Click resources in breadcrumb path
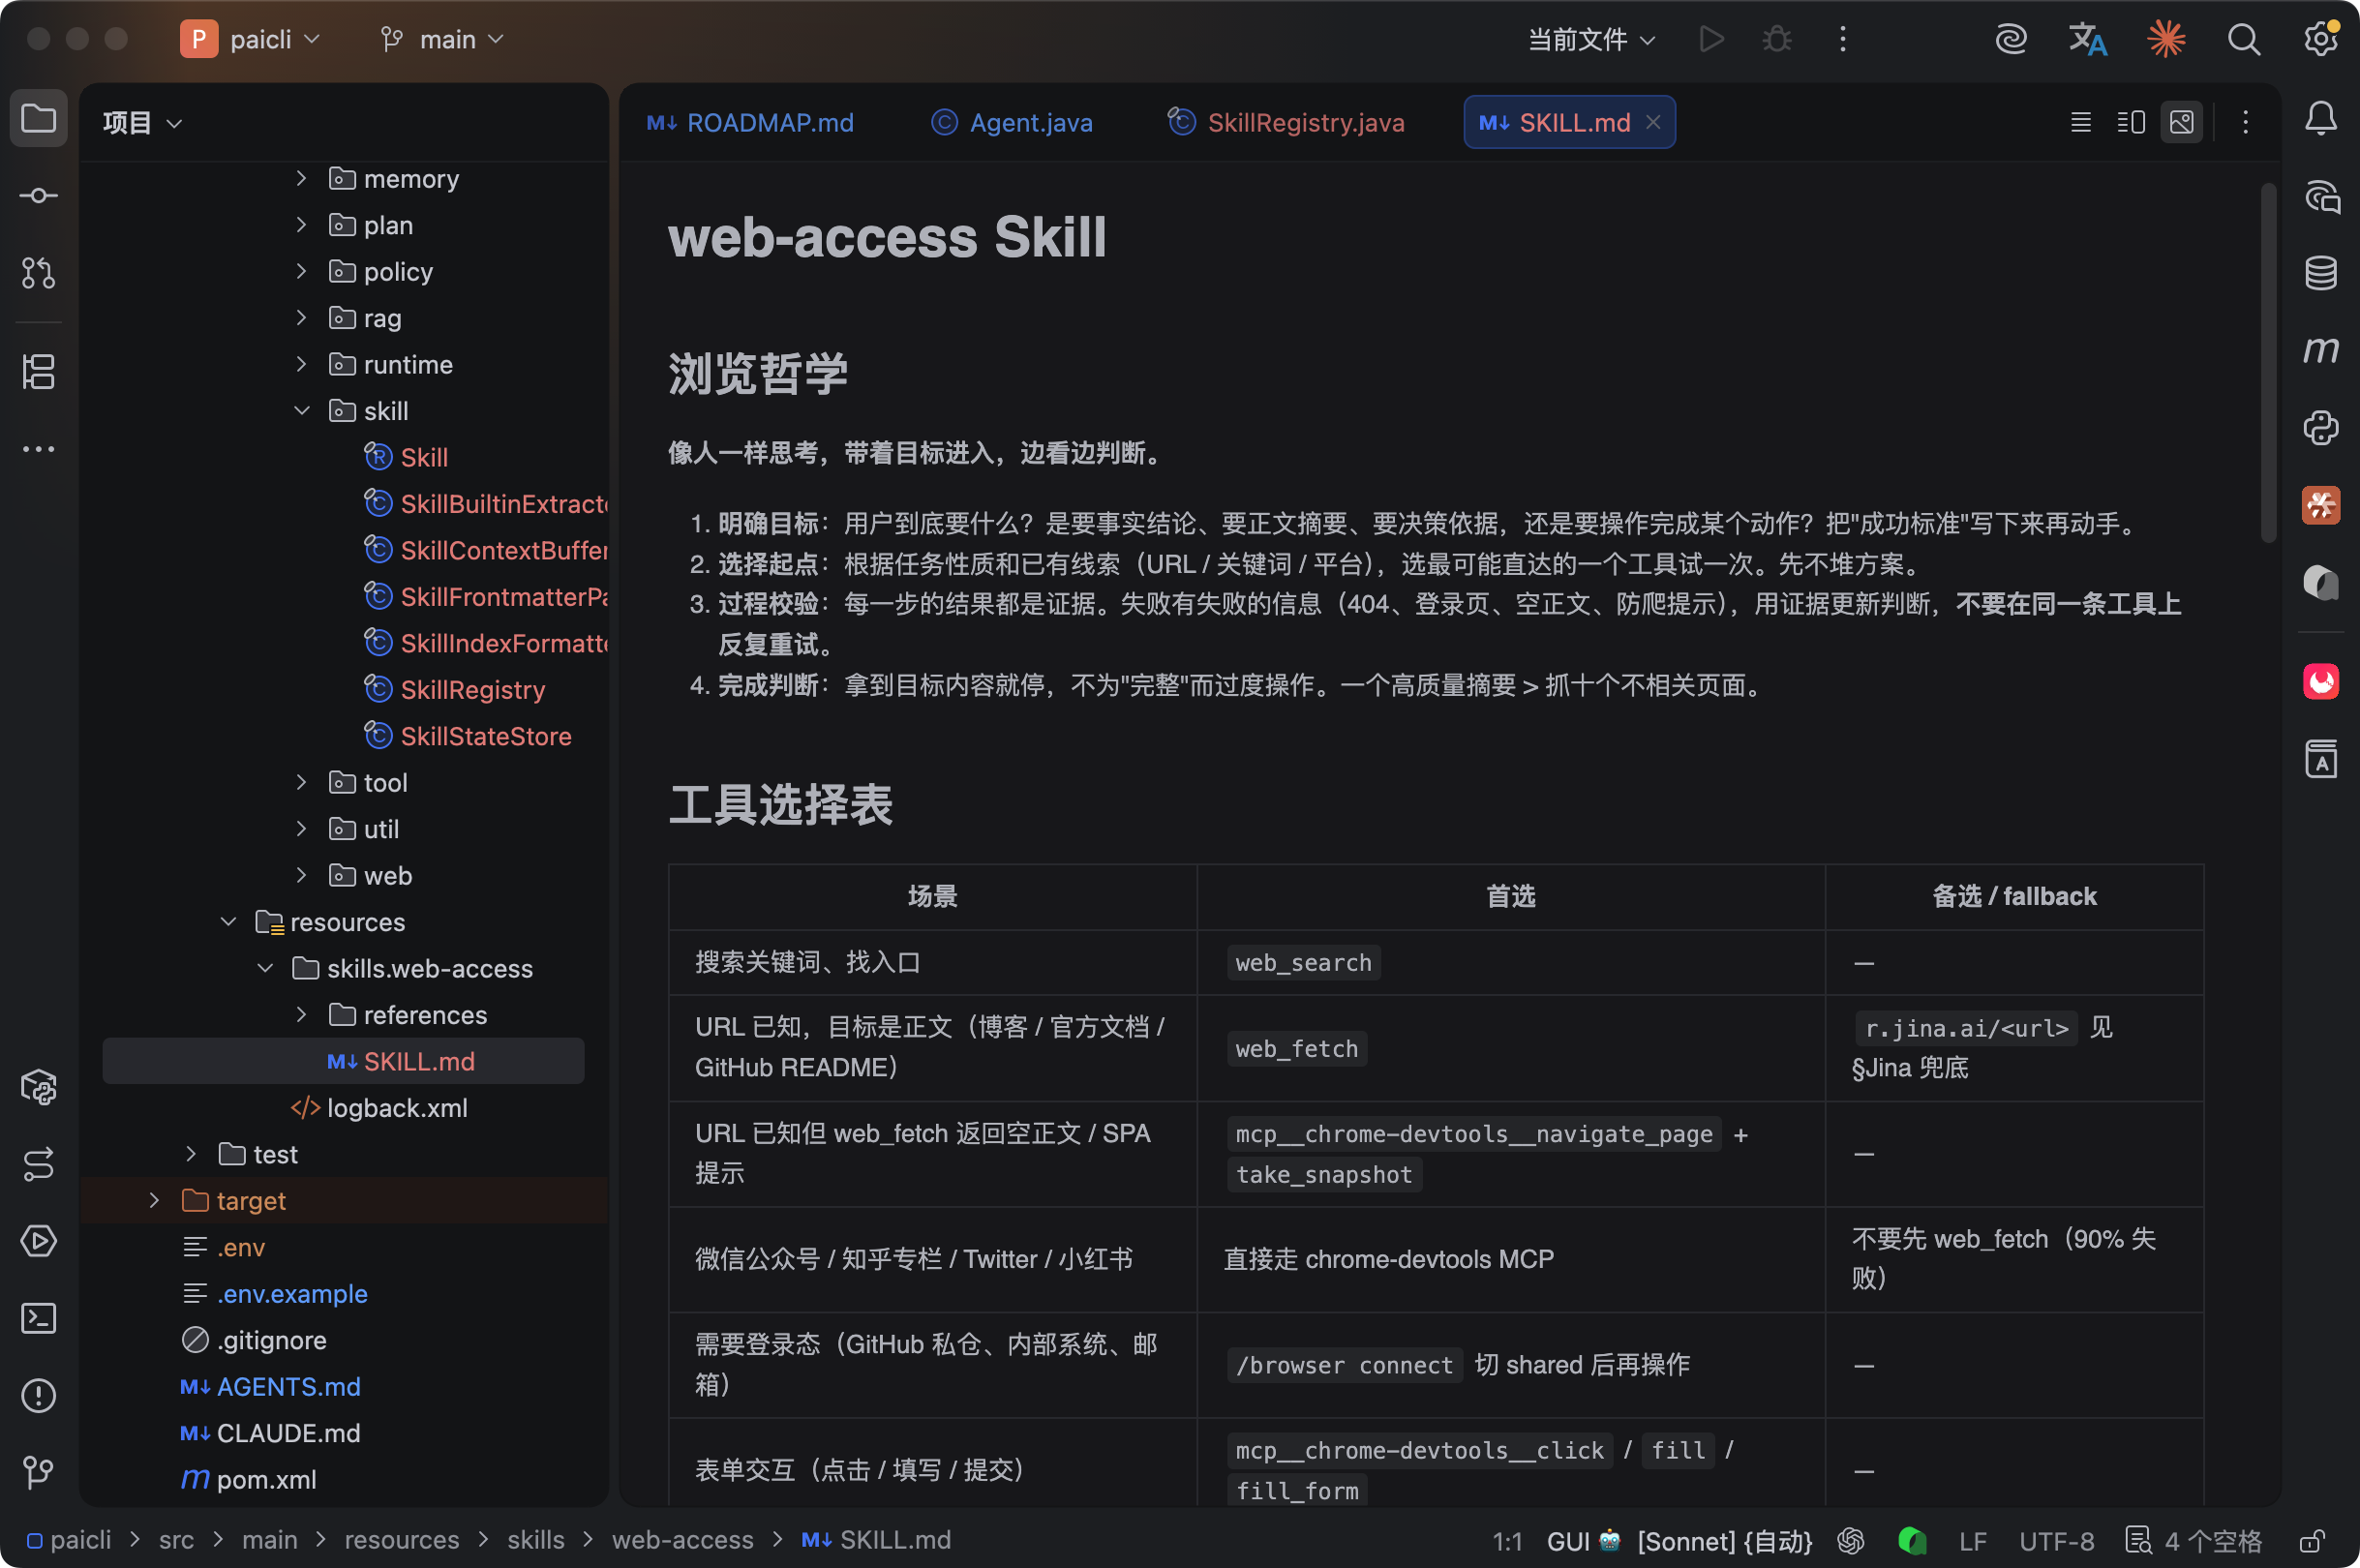 pyautogui.click(x=402, y=1540)
